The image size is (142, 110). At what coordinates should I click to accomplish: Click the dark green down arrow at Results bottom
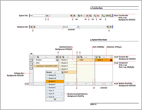pos(55,99)
